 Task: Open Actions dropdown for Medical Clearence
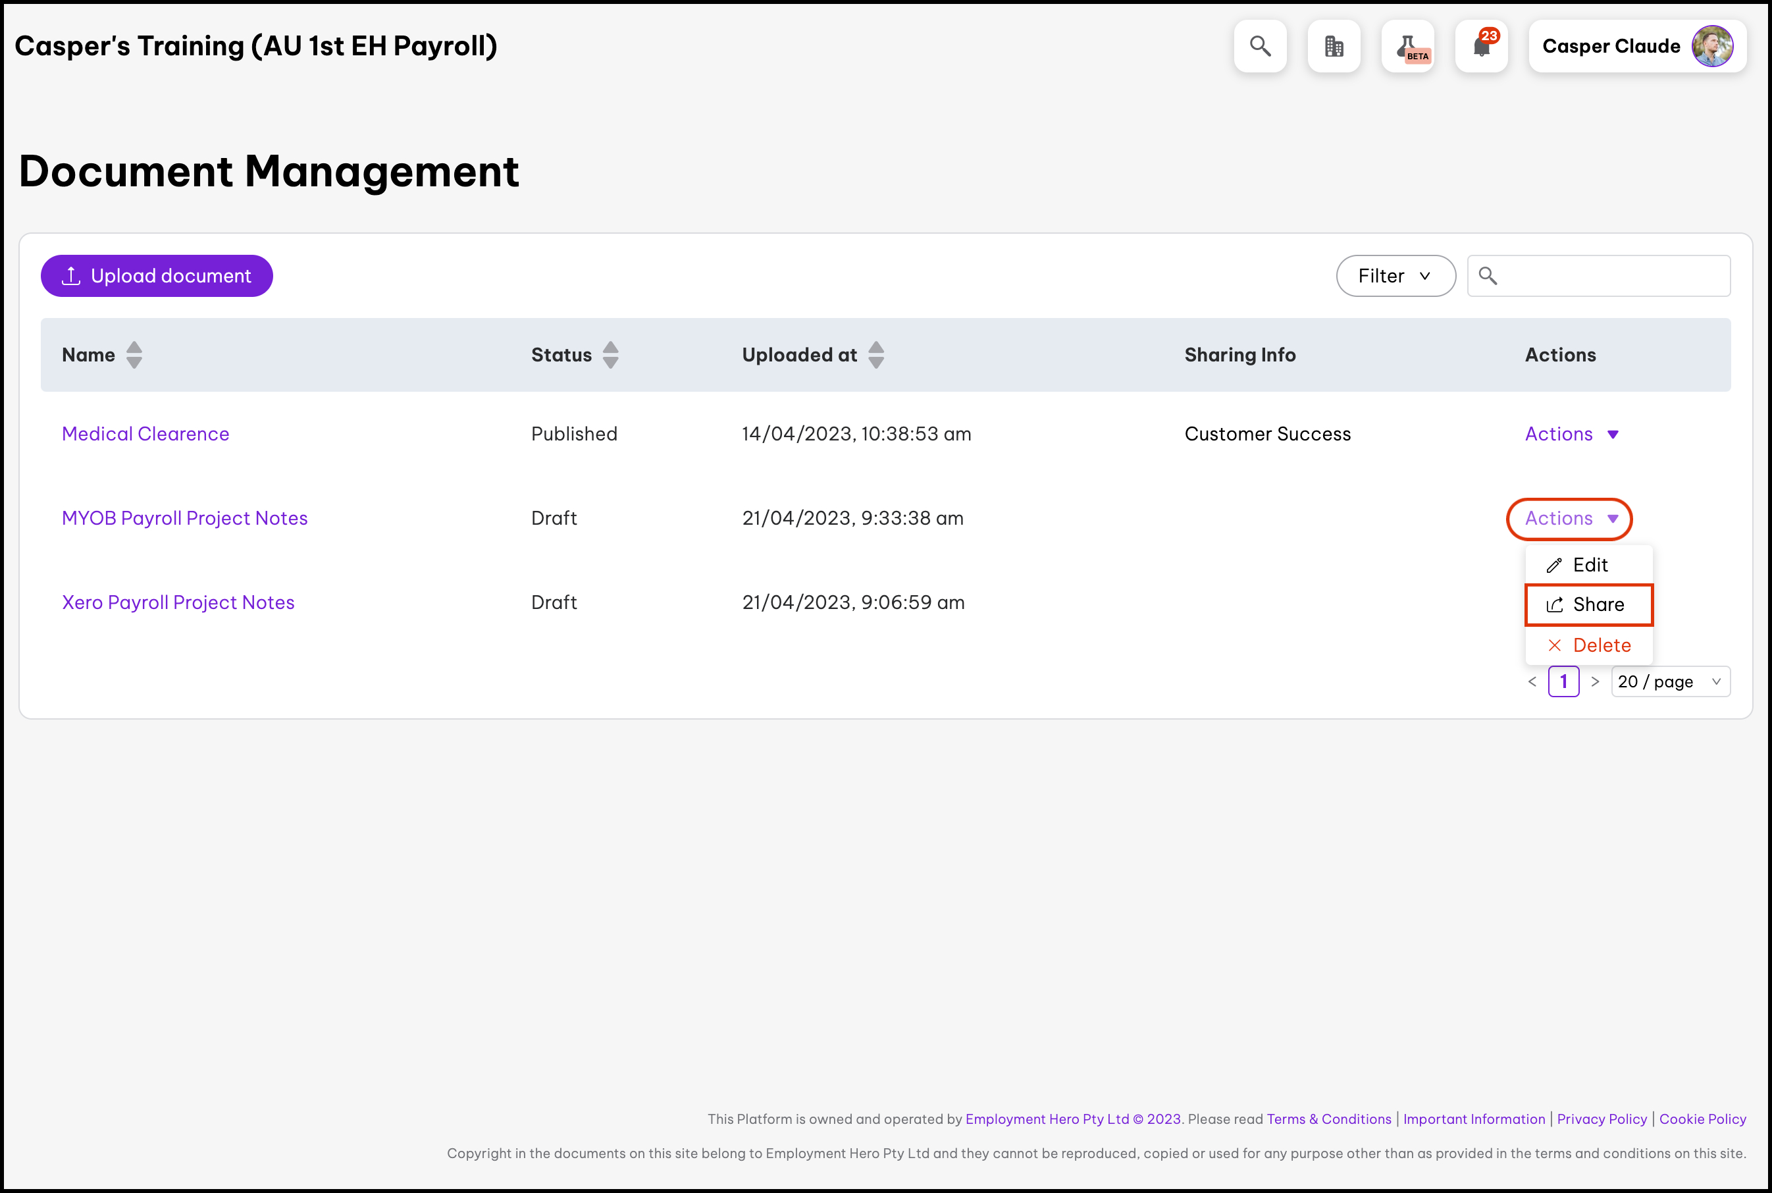(x=1571, y=435)
